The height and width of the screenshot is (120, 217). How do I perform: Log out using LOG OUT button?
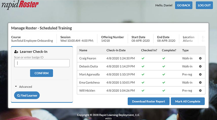(x=204, y=5)
